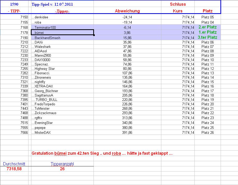Click the Tipperanzahl value showing 26
The height and width of the screenshot is (185, 238).
click(x=62, y=168)
